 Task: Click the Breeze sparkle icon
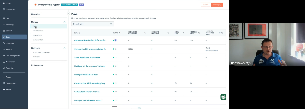(4, 77)
